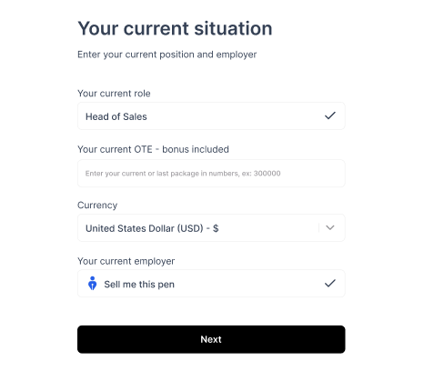Click the checkmark in current employer field
Screen dimensions: 434x381
point(330,284)
